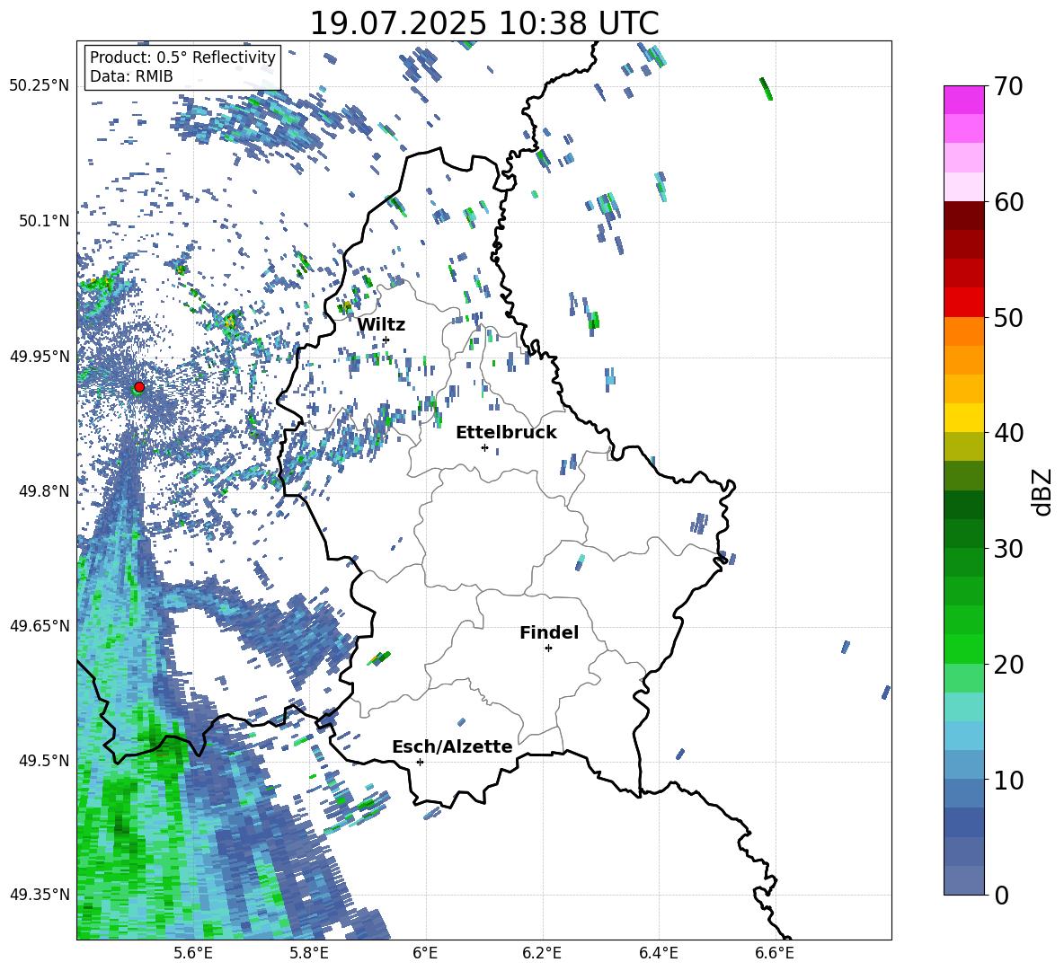Click the yellow colorbar segment above 40
The width and height of the screenshot is (1064, 971).
click(963, 418)
